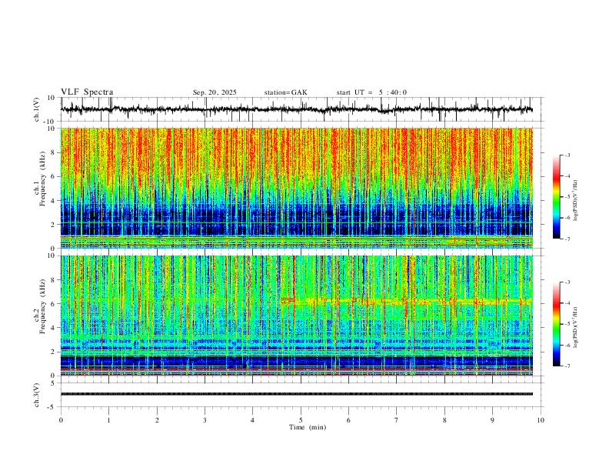
Task: Click the "2" kHz tick on ch.2 frequency axis
Action: pos(54,352)
